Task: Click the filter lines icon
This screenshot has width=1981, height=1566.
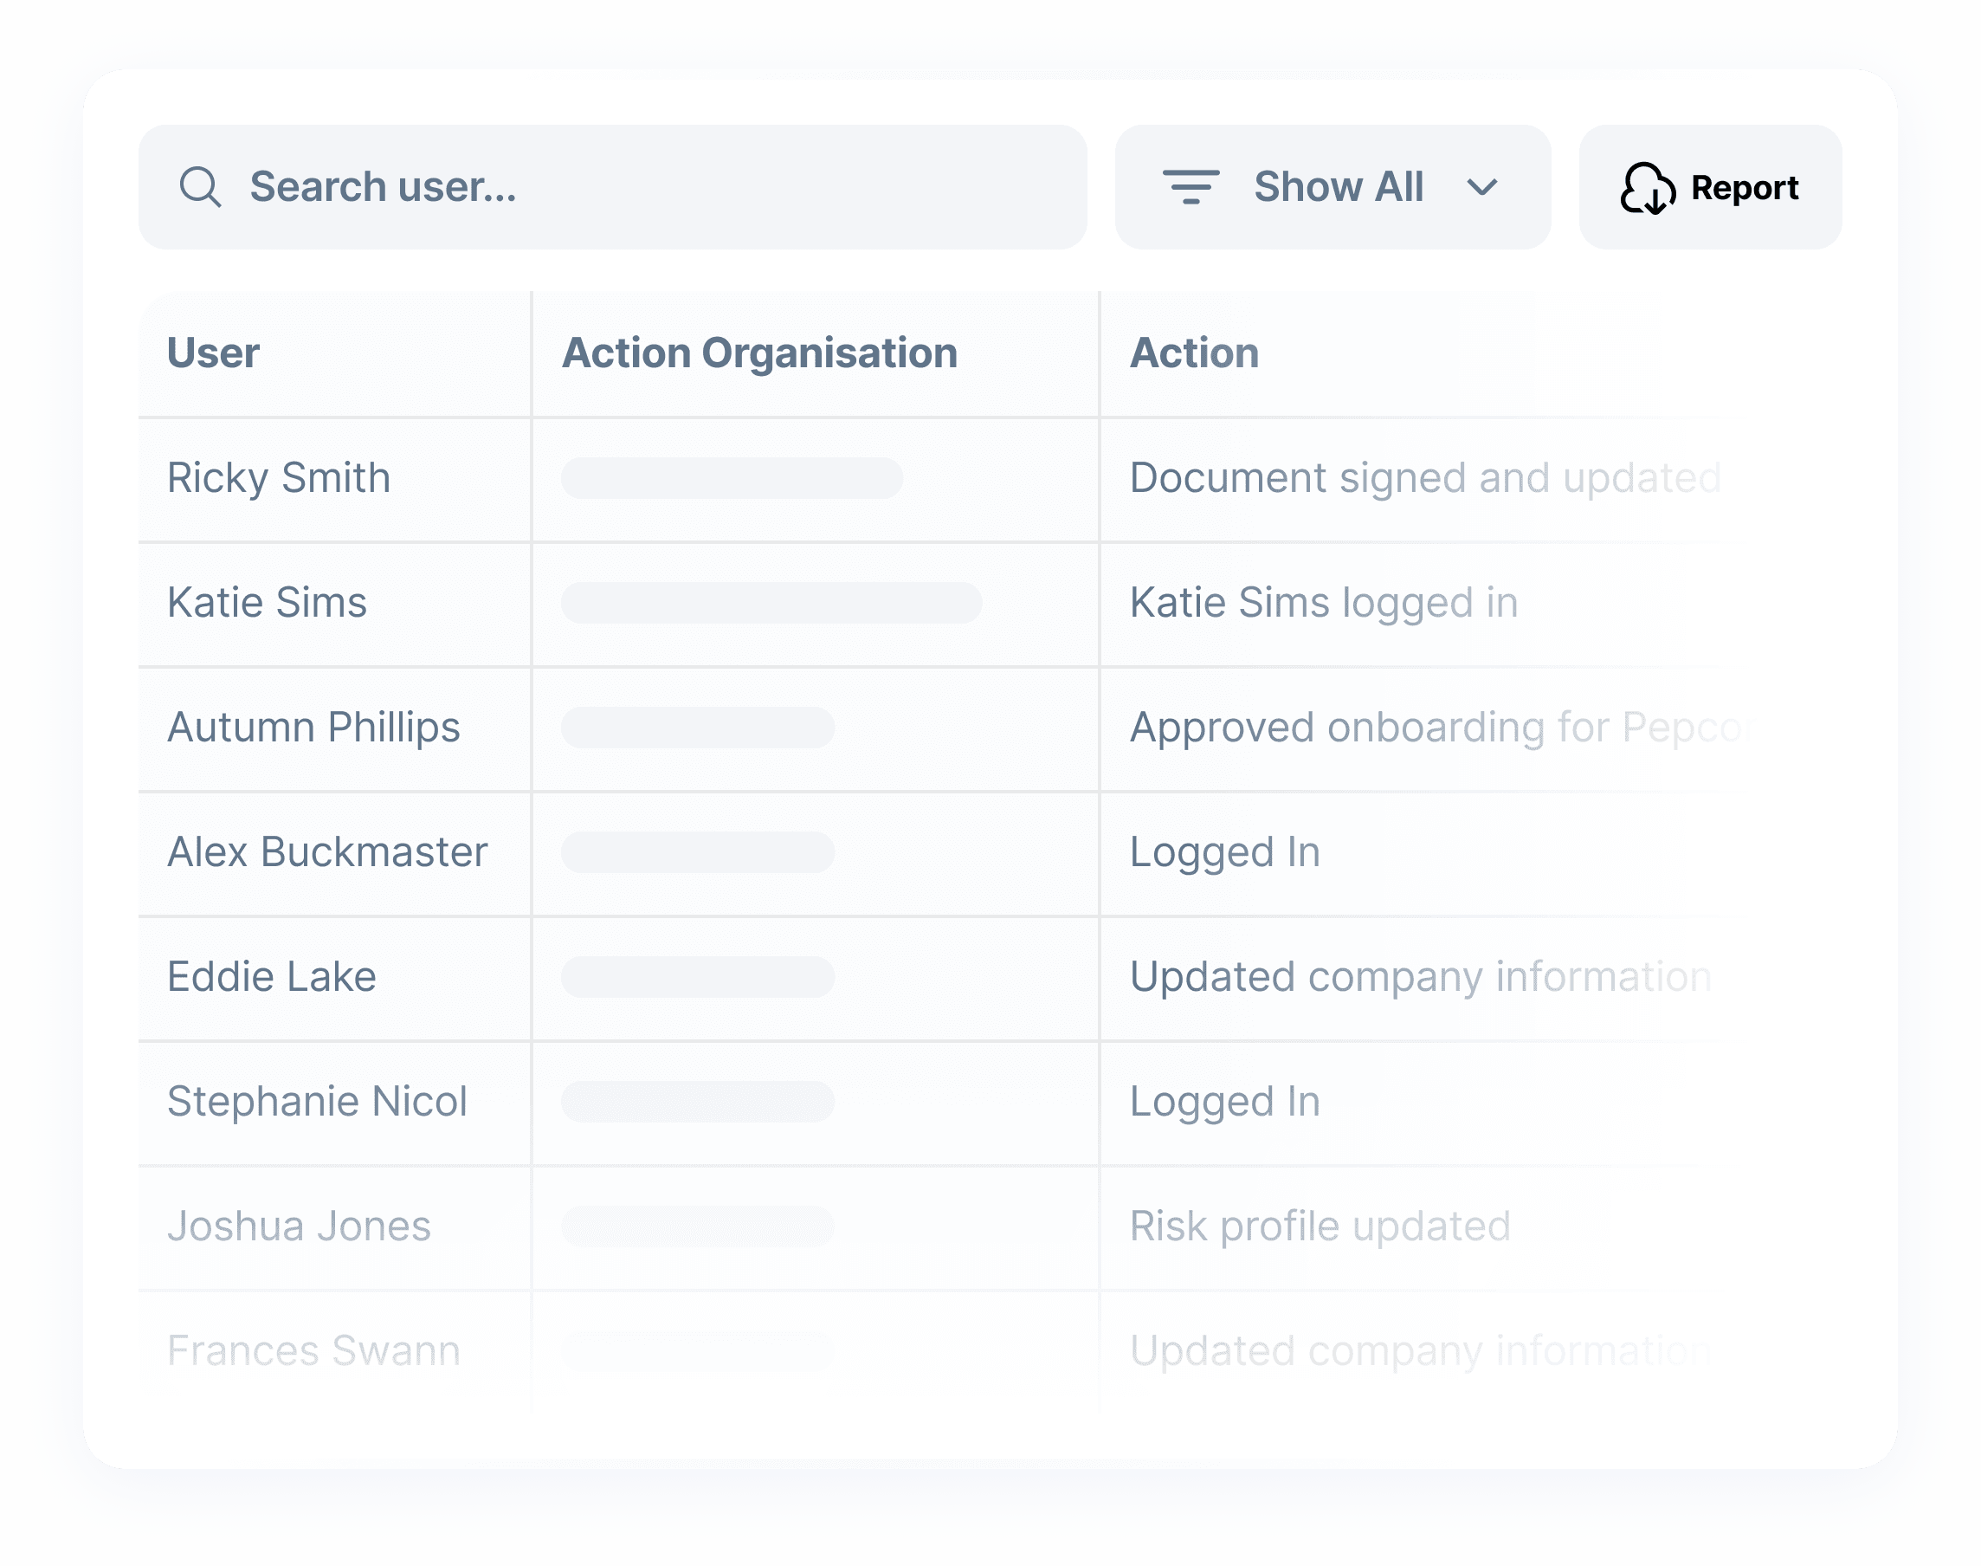Action: (1191, 187)
